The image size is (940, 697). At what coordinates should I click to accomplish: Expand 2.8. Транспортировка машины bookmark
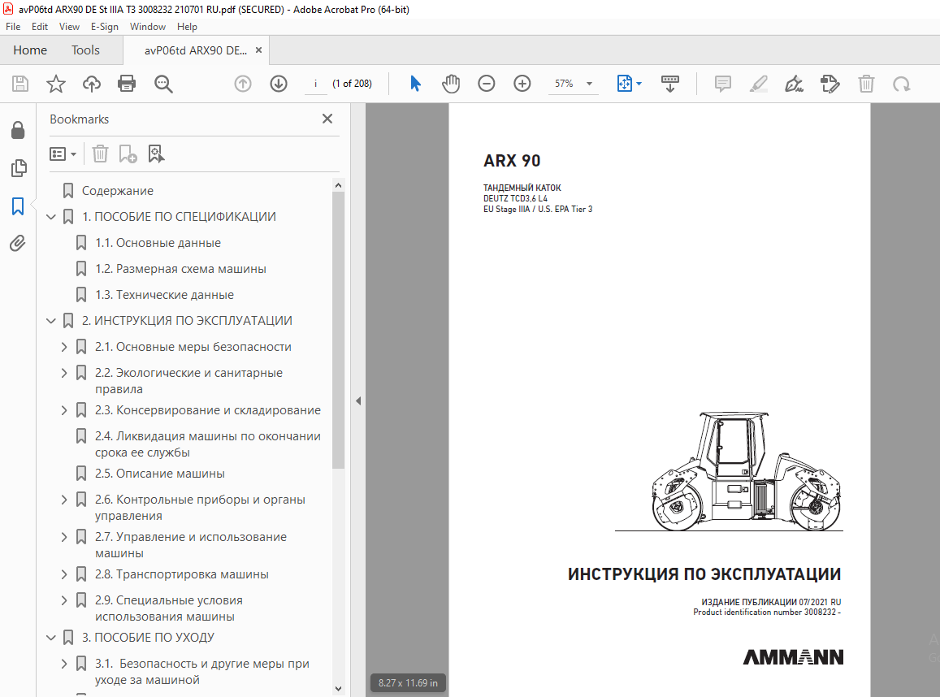[64, 574]
